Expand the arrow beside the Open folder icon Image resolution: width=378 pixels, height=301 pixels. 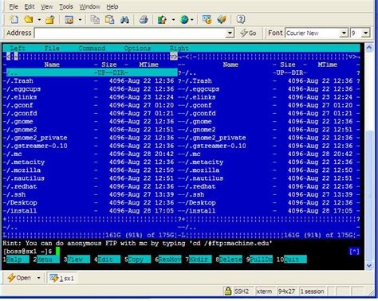39,20
